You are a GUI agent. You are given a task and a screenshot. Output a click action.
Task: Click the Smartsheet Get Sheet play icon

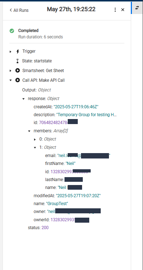tap(18, 71)
